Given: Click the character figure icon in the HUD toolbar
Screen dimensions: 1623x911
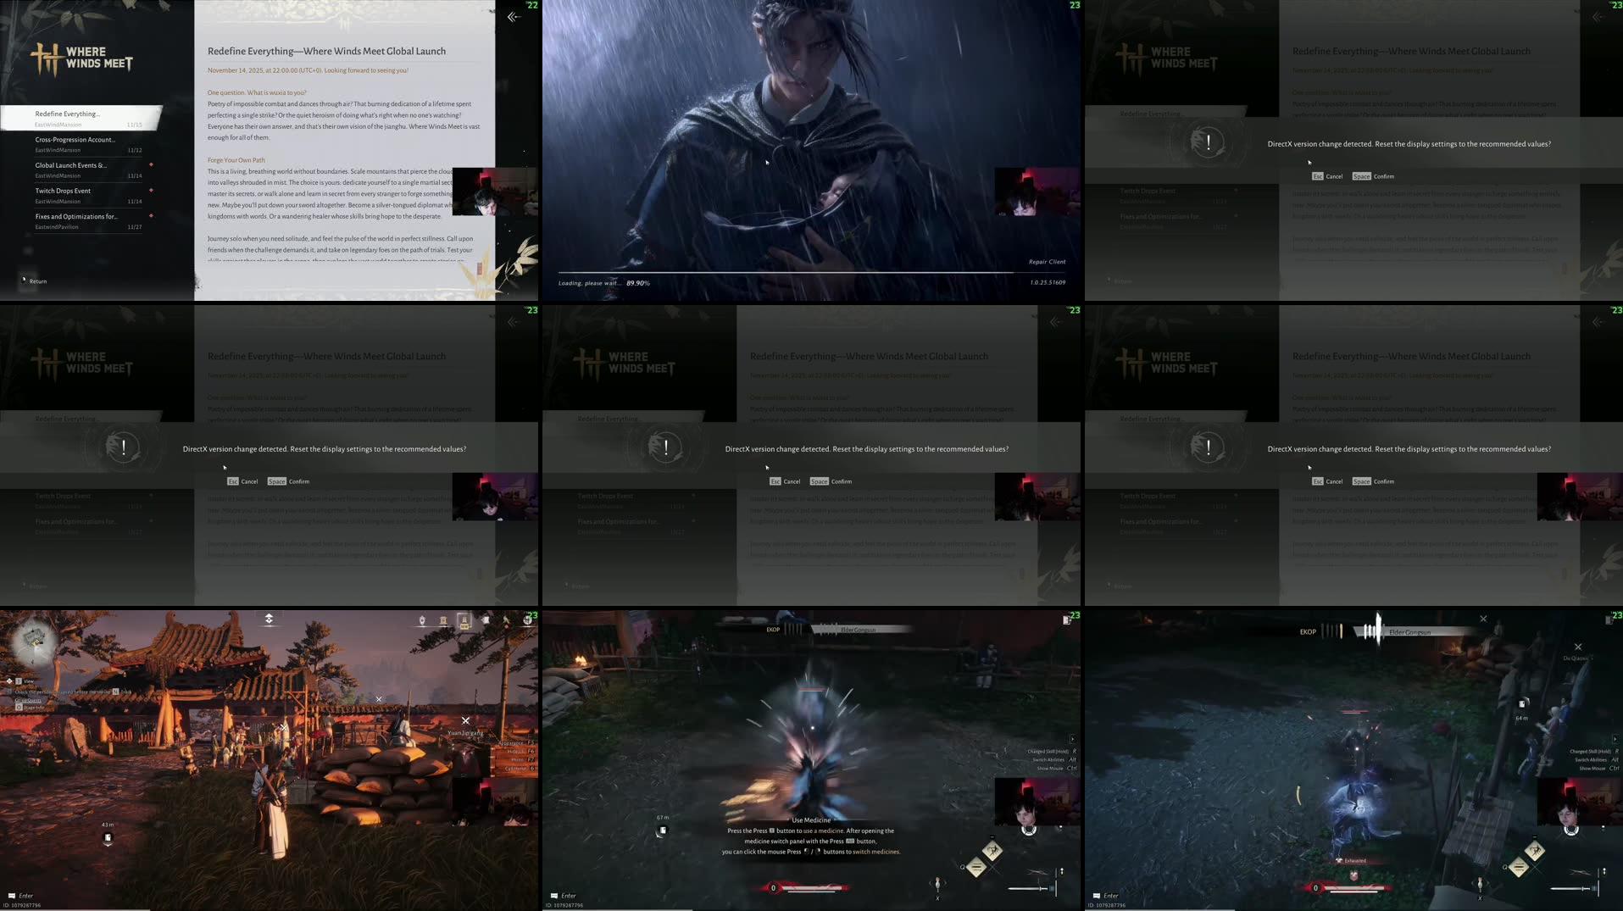Looking at the screenshot, I should [422, 619].
